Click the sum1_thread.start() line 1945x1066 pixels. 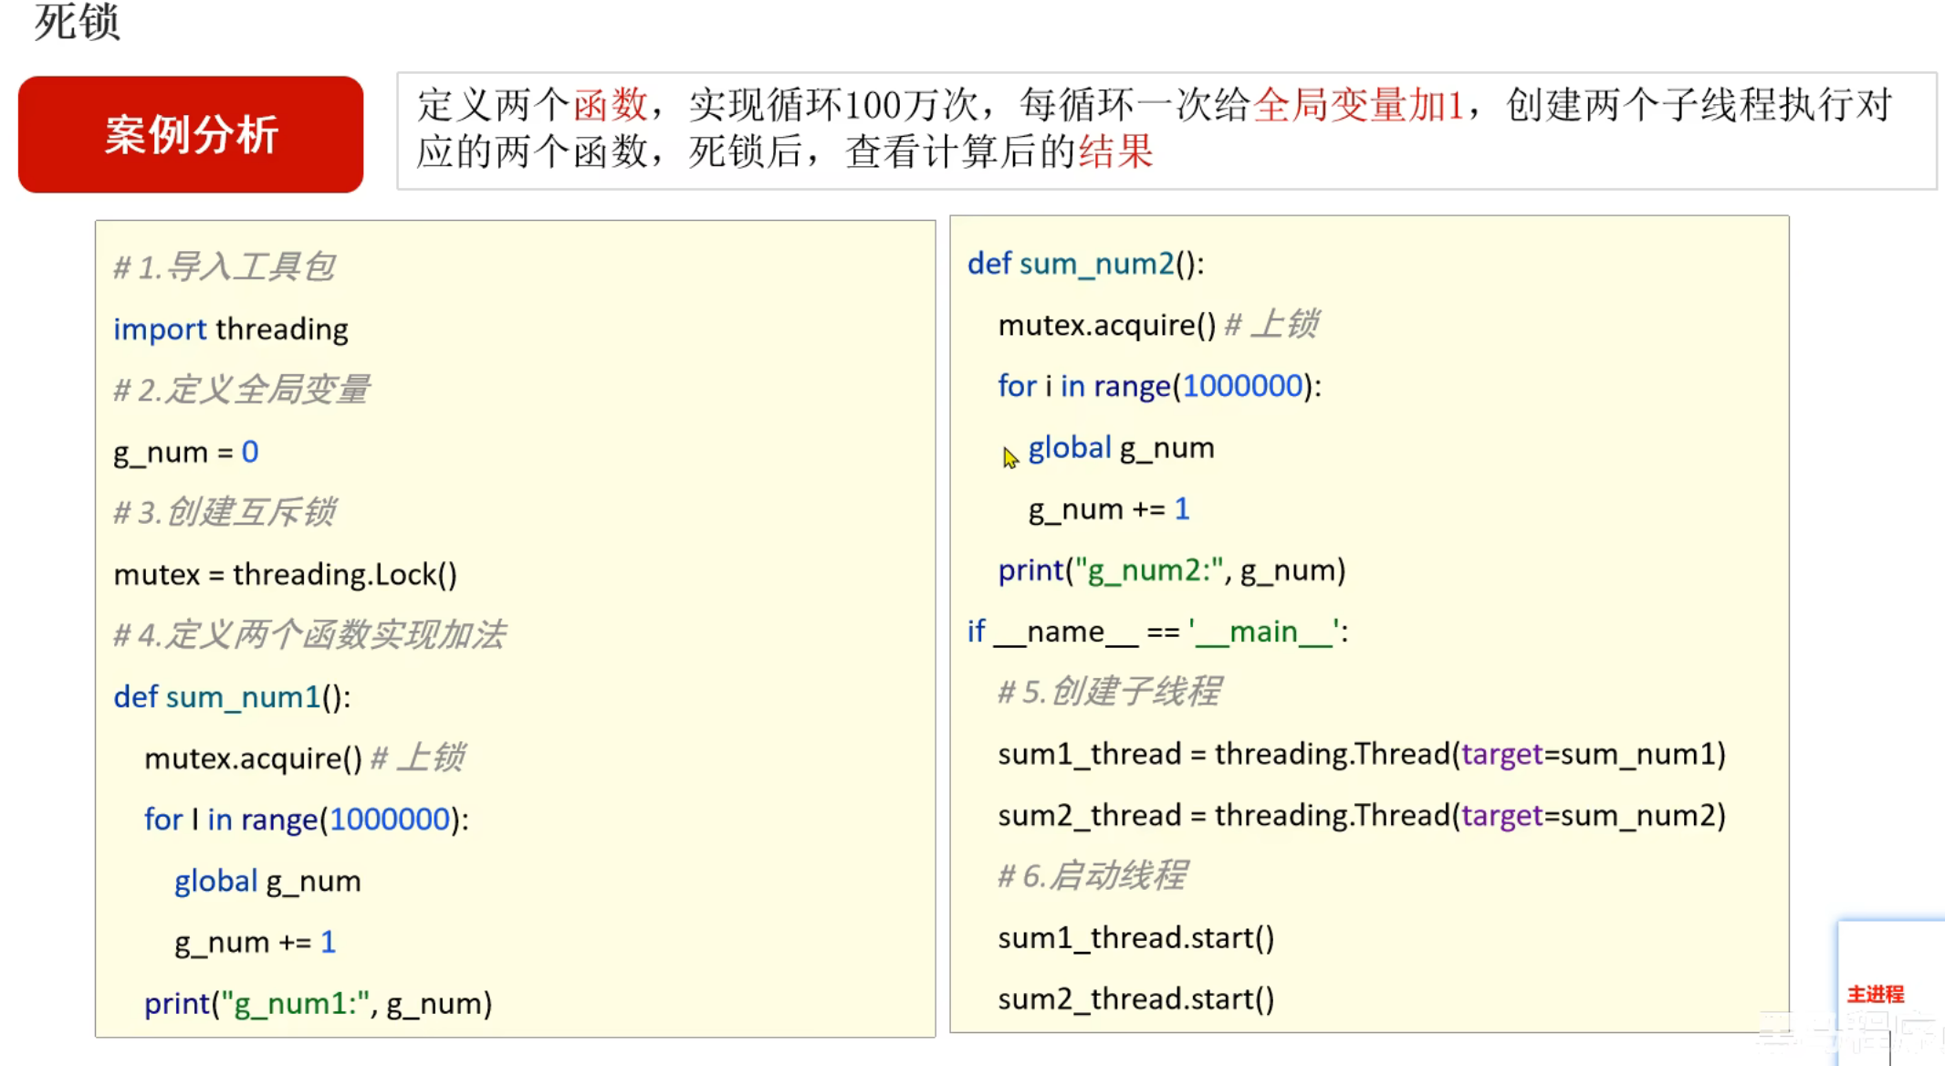1135,937
